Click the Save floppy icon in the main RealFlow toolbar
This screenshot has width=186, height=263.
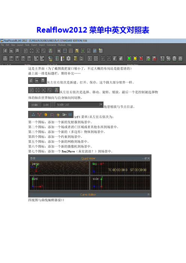[17, 51]
